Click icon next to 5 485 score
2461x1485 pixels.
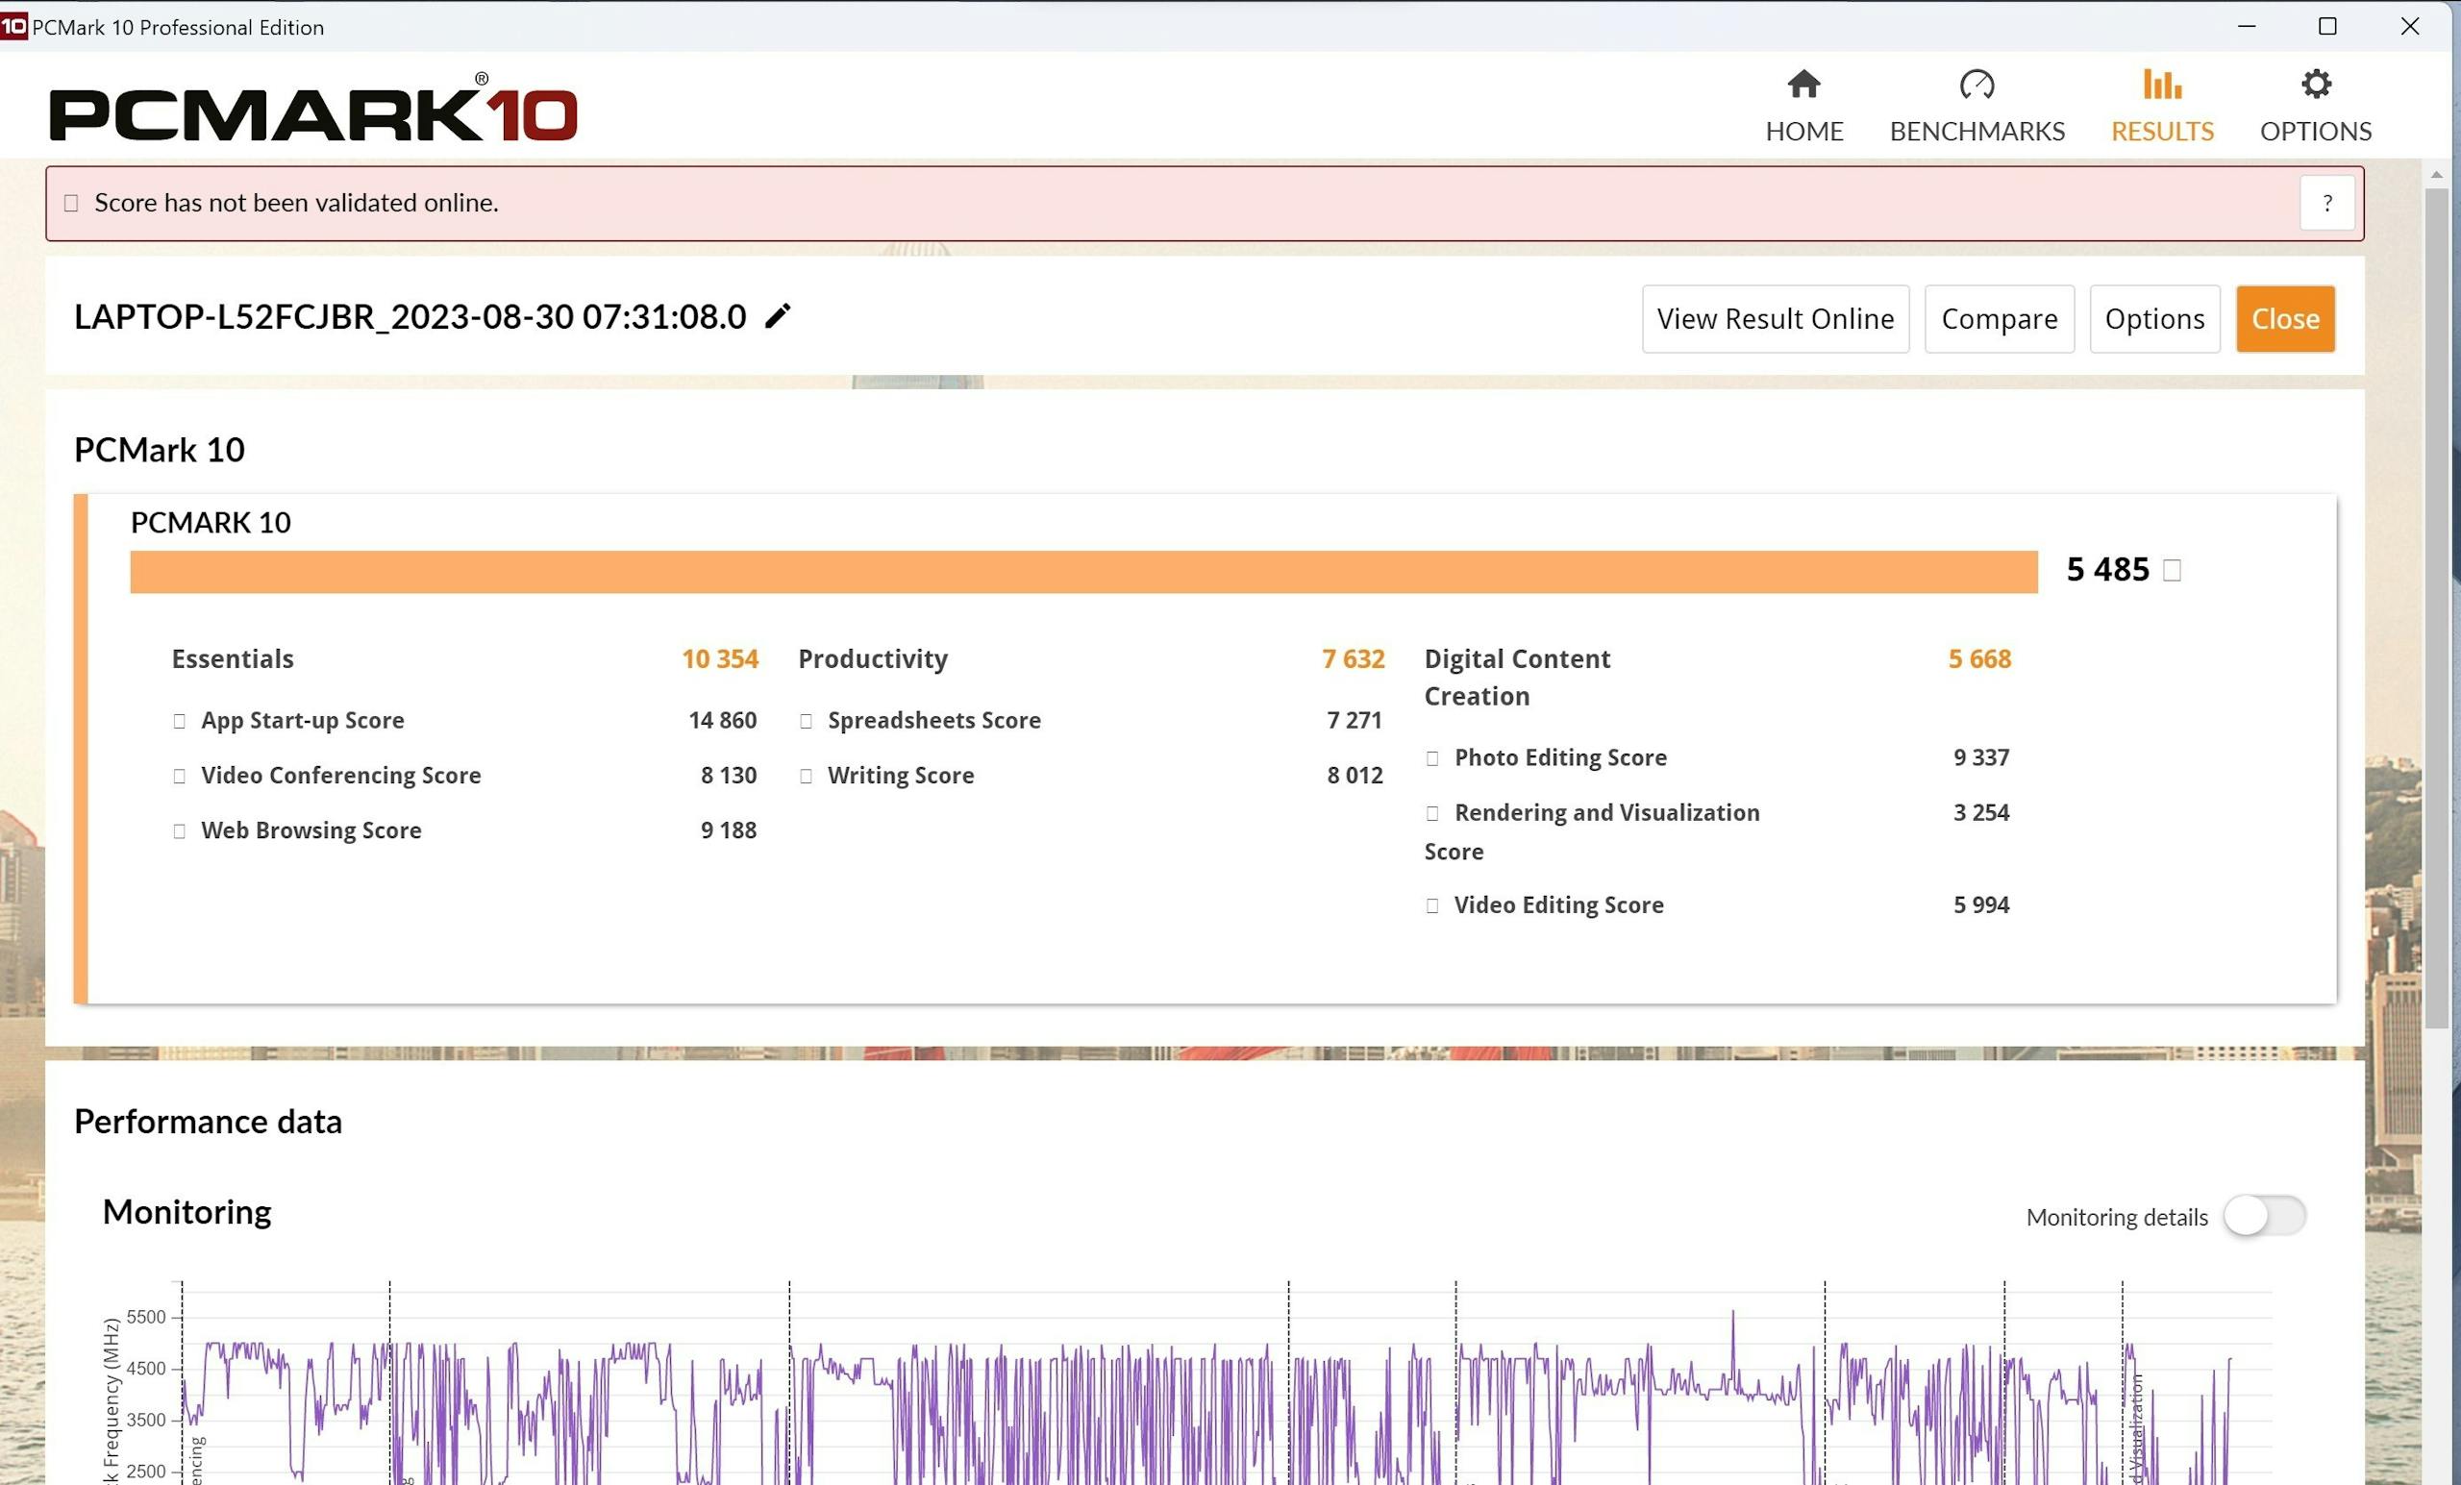[2172, 570]
